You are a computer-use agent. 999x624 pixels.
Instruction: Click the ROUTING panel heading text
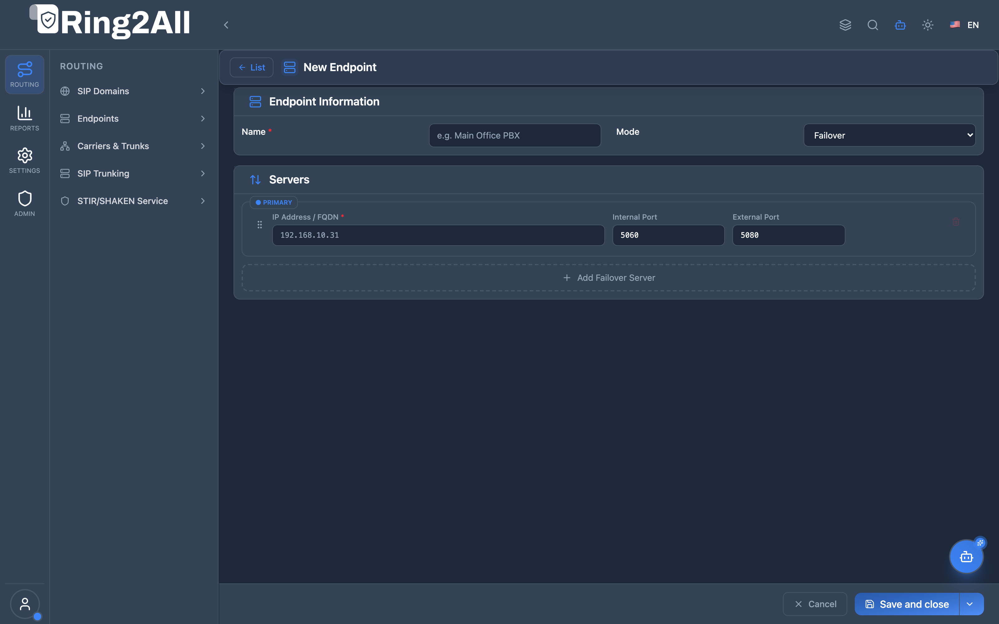(81, 66)
